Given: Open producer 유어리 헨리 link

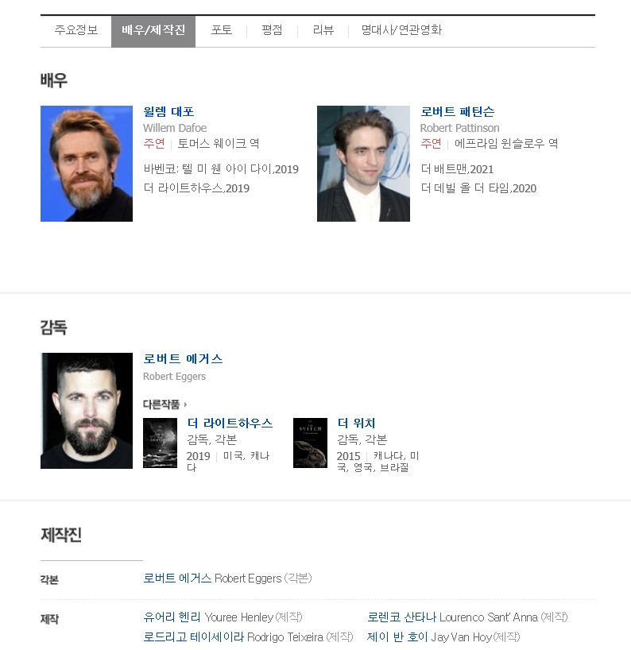Looking at the screenshot, I should [x=172, y=617].
